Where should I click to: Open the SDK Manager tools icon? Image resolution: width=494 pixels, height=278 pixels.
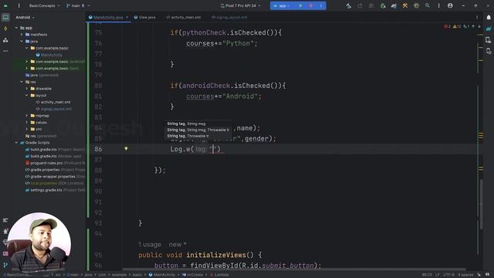pos(405,5)
